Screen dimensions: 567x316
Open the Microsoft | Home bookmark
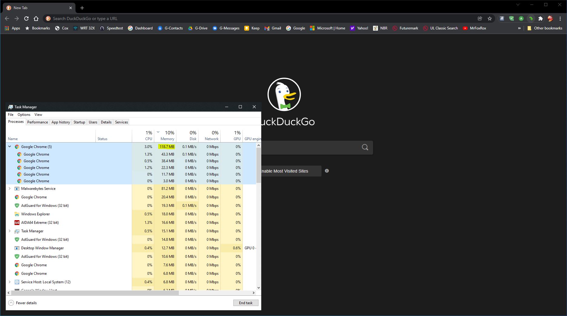click(x=328, y=28)
